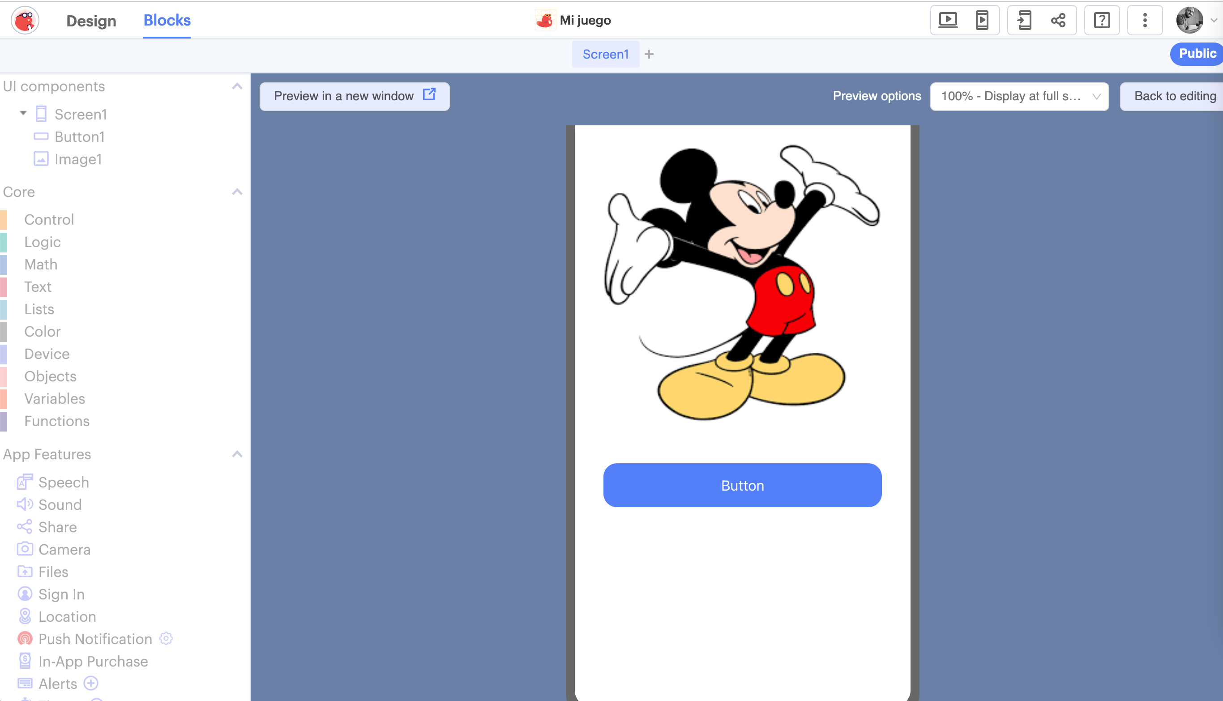Viewport: 1223px width, 701px height.
Task: Click the mobile preview play icon
Action: 982,20
